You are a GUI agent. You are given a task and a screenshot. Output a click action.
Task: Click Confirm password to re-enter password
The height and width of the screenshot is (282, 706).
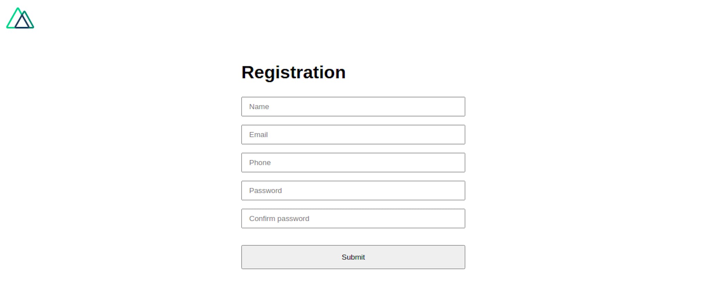click(353, 218)
